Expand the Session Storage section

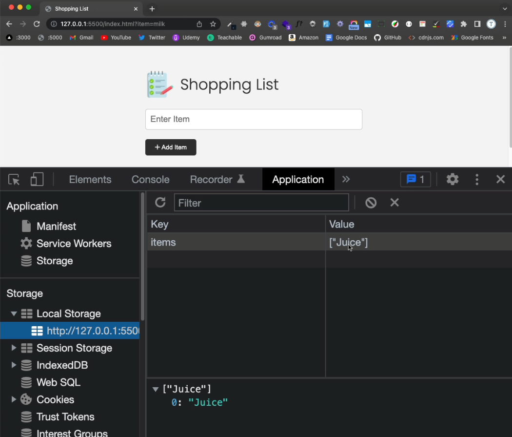pos(14,348)
